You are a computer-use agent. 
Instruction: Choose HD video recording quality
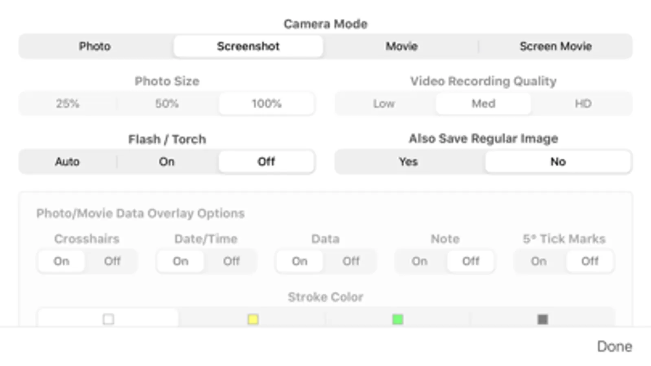point(583,104)
